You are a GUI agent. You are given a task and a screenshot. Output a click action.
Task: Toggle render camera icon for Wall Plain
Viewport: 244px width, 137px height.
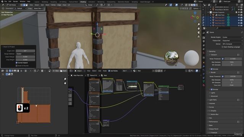241,15
